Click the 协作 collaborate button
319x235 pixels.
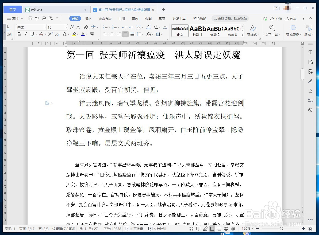point(276,18)
